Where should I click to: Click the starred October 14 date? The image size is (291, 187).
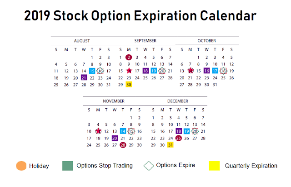(x=191, y=71)
